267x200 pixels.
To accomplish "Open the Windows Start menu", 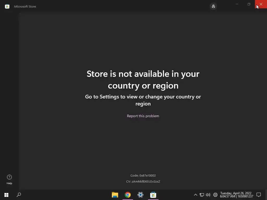I will [x=6, y=195].
